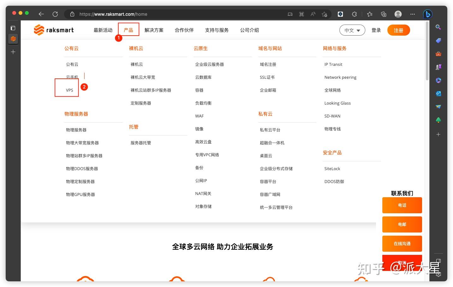The width and height of the screenshot is (453, 287).
Task: Click the 在线沟通 contact button
Action: pos(402,244)
